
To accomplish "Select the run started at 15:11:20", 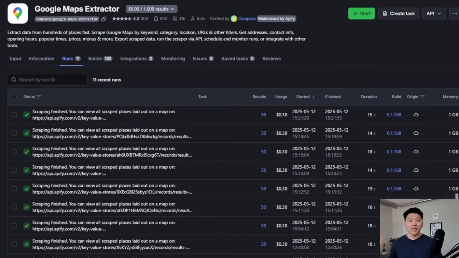I will 14,207.
